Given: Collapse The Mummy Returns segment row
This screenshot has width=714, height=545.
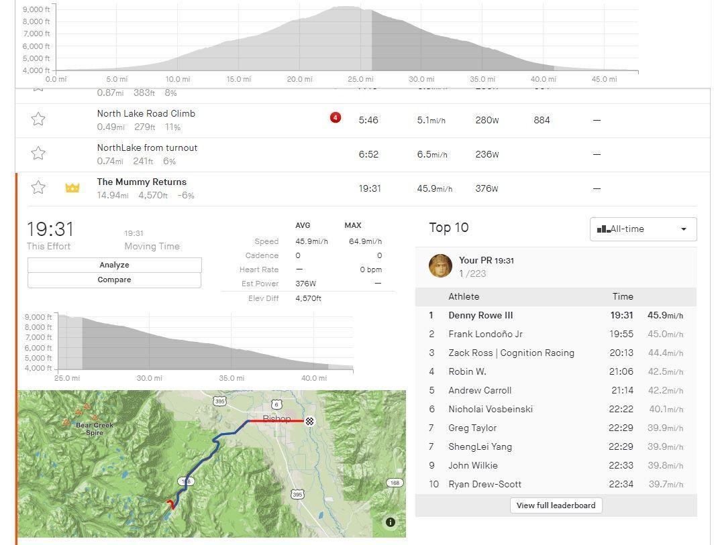Looking at the screenshot, I should coord(142,182).
